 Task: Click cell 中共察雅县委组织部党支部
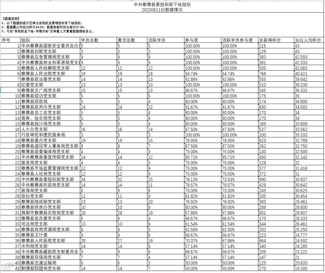click(x=50, y=180)
